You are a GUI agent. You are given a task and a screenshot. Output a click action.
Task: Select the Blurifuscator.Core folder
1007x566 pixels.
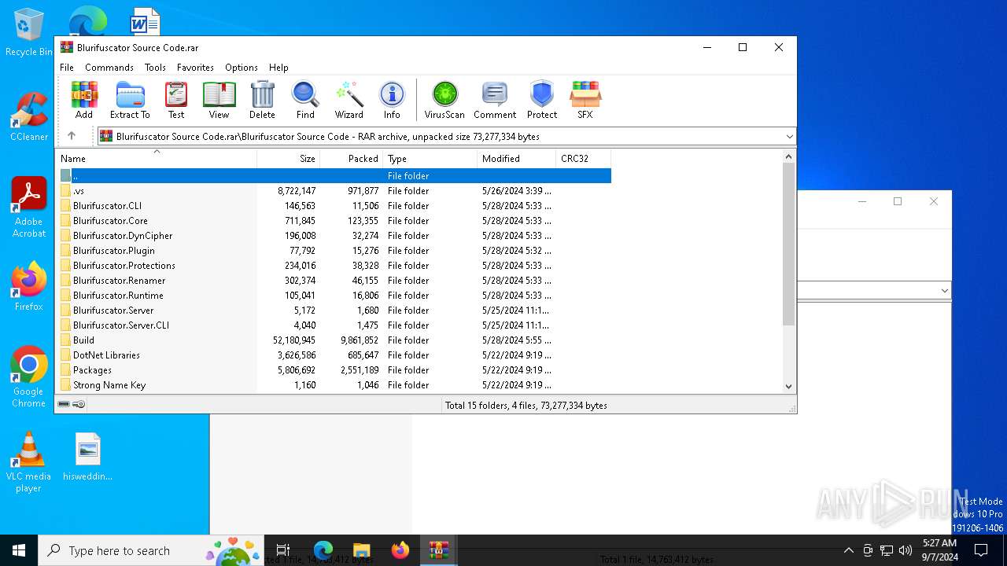pos(334,221)
